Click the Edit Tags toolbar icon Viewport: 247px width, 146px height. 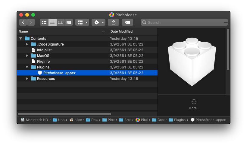(x=127, y=22)
